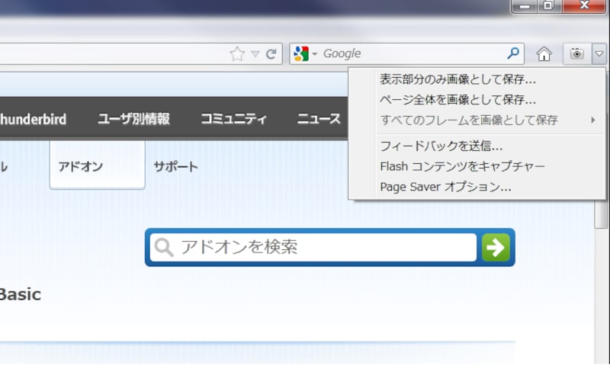Minimize the browser window
This screenshot has height=366, width=610.
(x=525, y=6)
